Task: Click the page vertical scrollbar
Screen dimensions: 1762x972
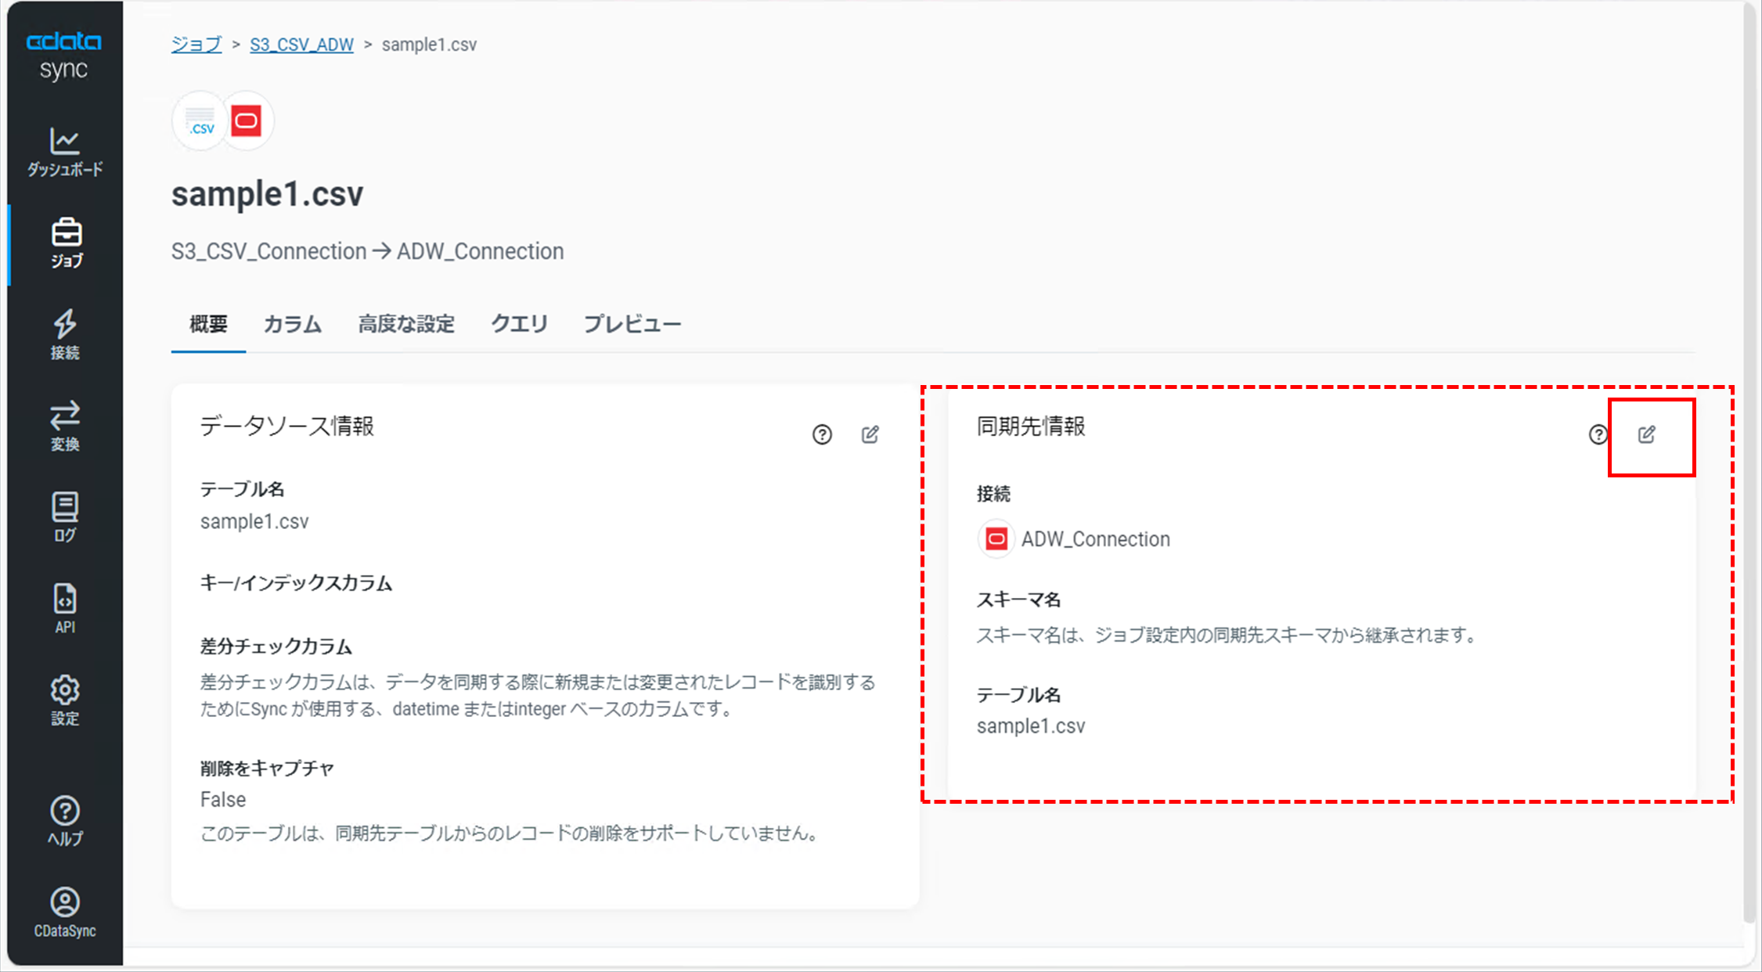Action: point(1750,462)
